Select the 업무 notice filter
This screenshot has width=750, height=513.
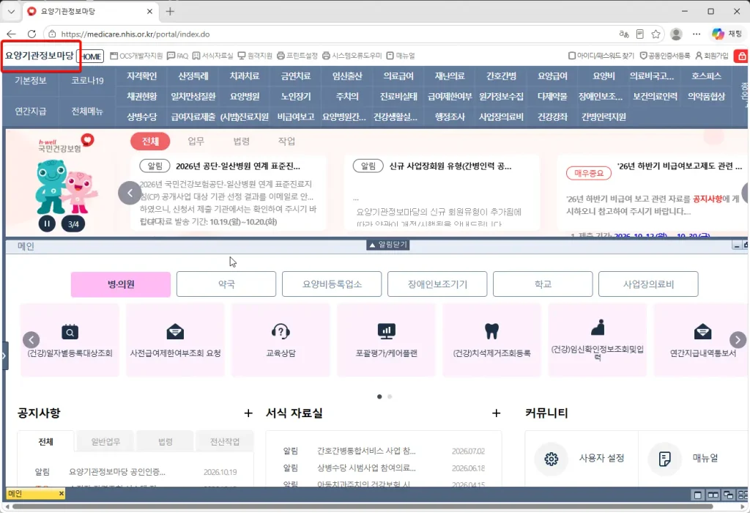[x=196, y=141]
